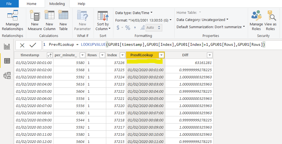Open filter dropdown on PrevRLookup column
282x144 pixels.
pos(161,55)
